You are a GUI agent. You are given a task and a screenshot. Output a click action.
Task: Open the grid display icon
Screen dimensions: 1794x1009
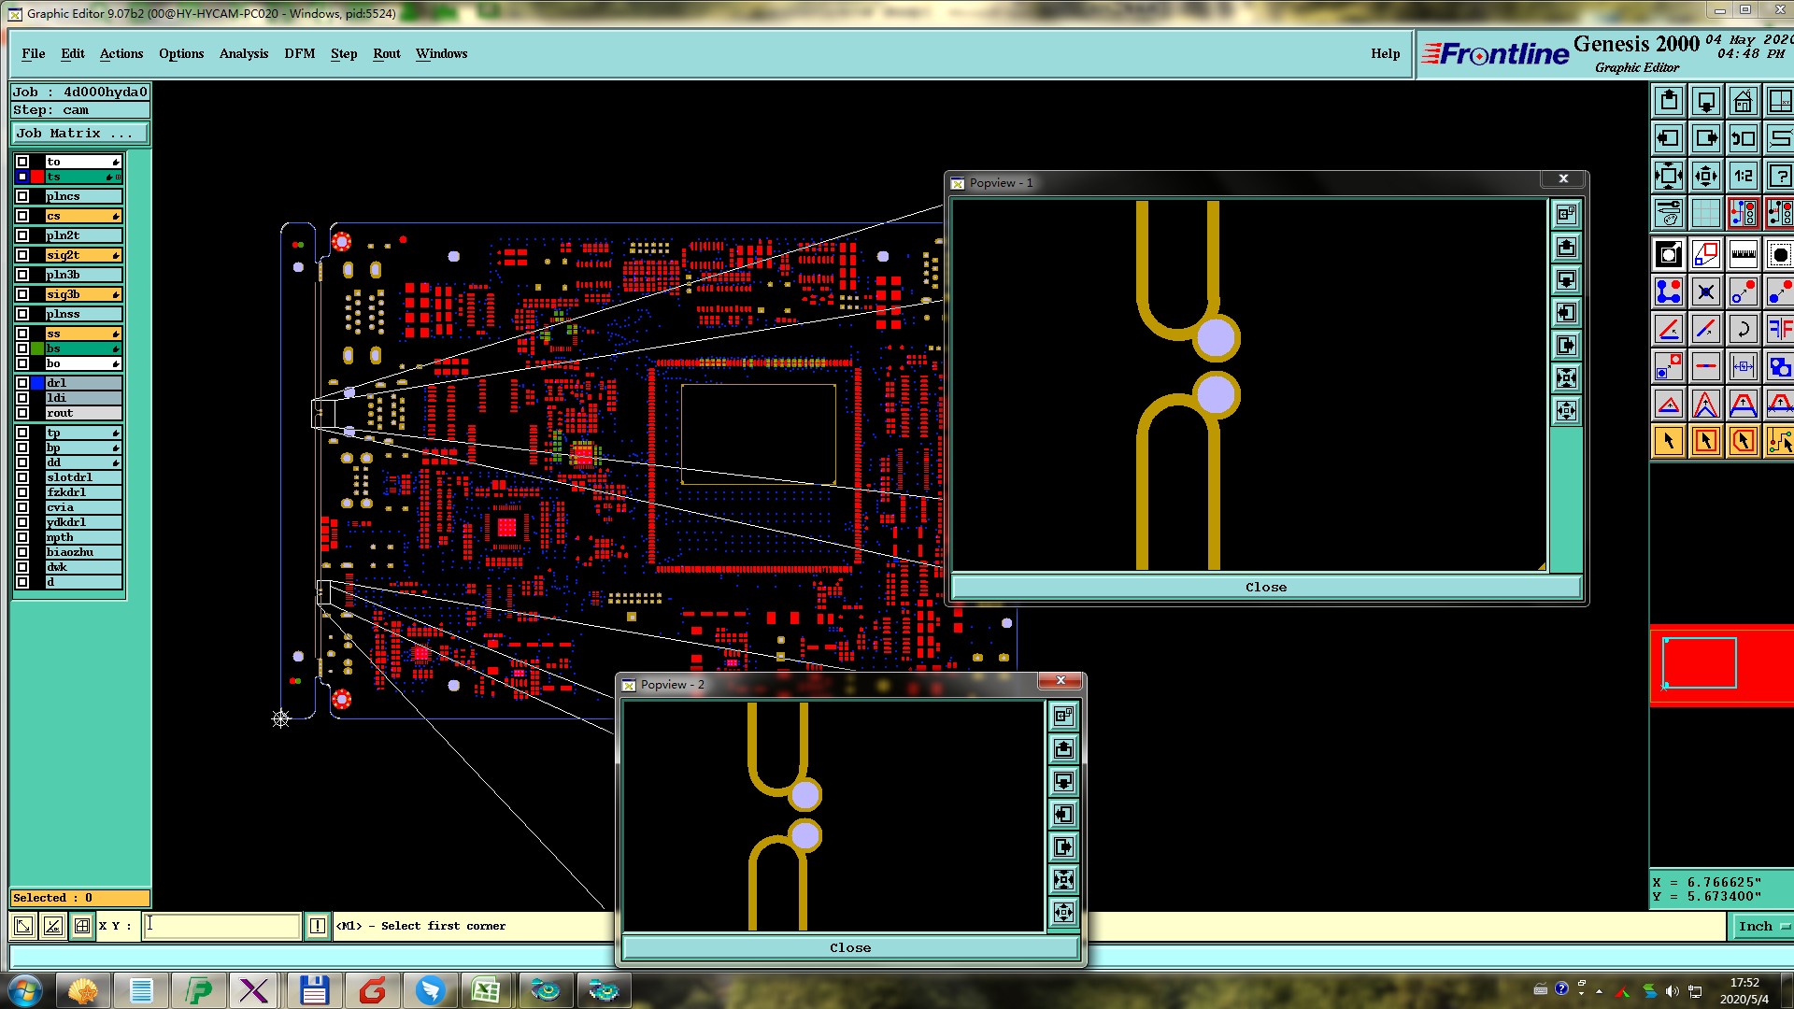click(x=1705, y=213)
